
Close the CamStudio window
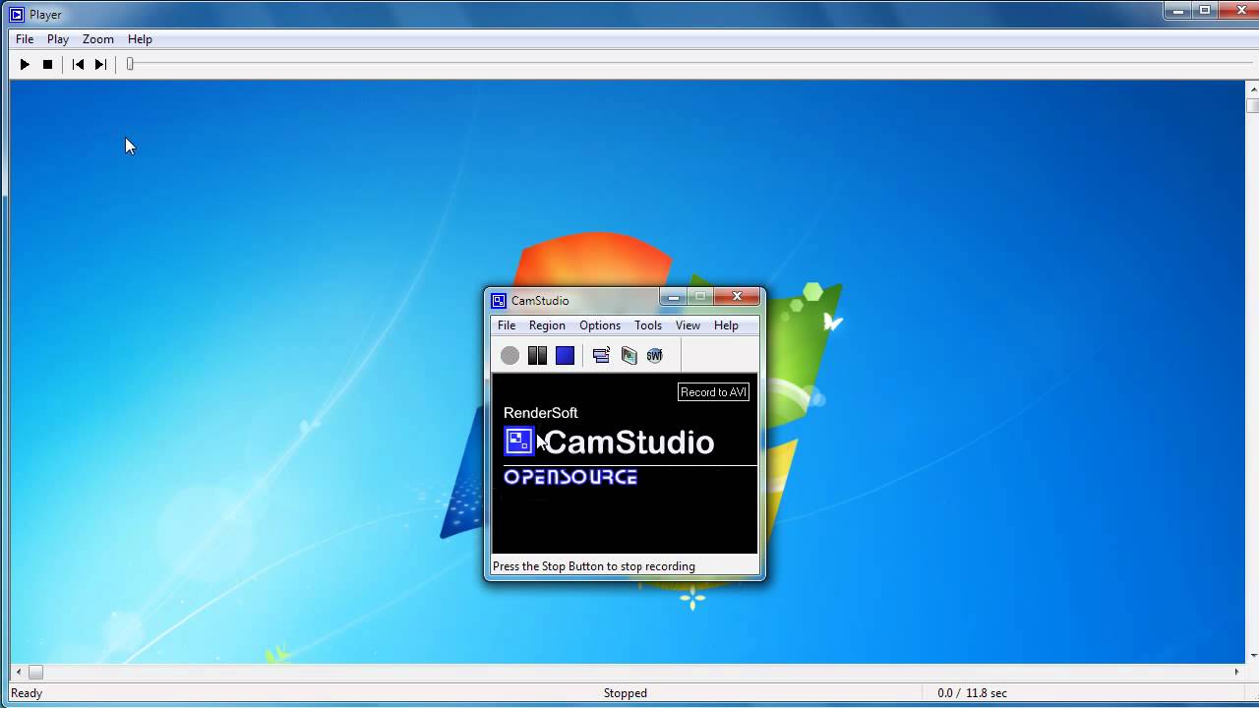pyautogui.click(x=737, y=297)
